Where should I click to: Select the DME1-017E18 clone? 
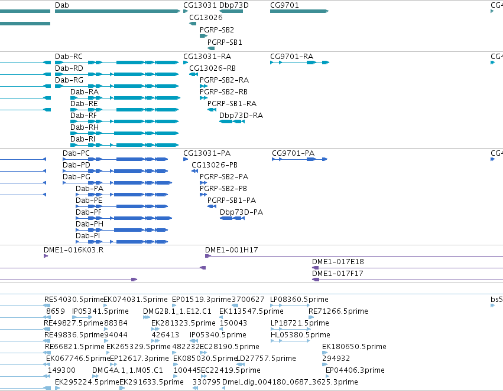click(407, 268)
